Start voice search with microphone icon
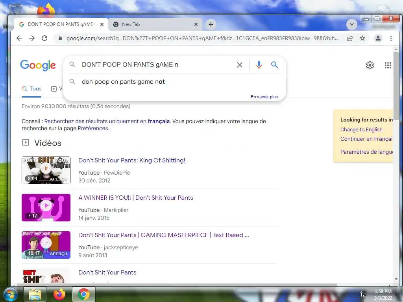The width and height of the screenshot is (403, 302). tap(259, 65)
